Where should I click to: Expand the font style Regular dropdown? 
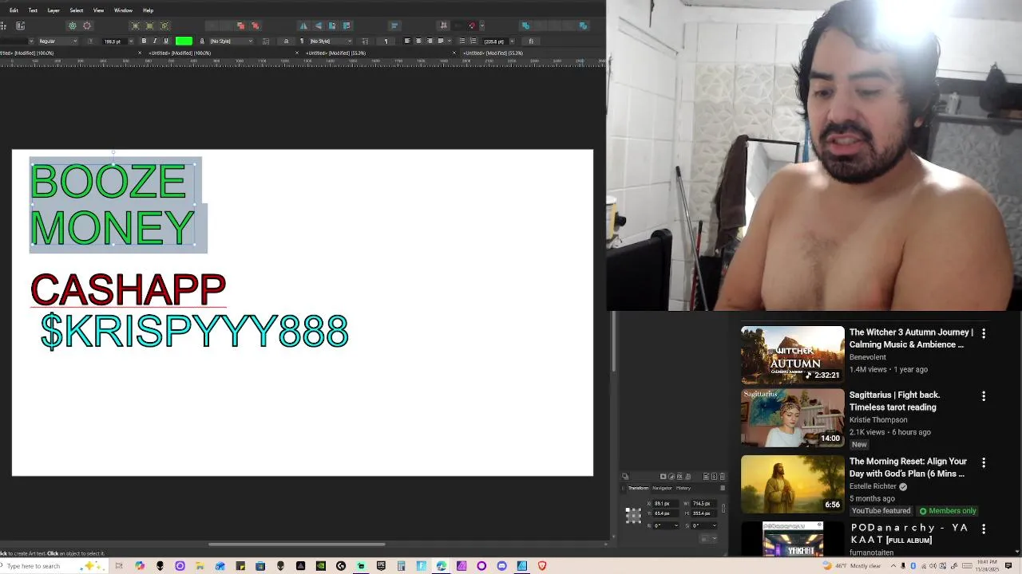[77, 41]
